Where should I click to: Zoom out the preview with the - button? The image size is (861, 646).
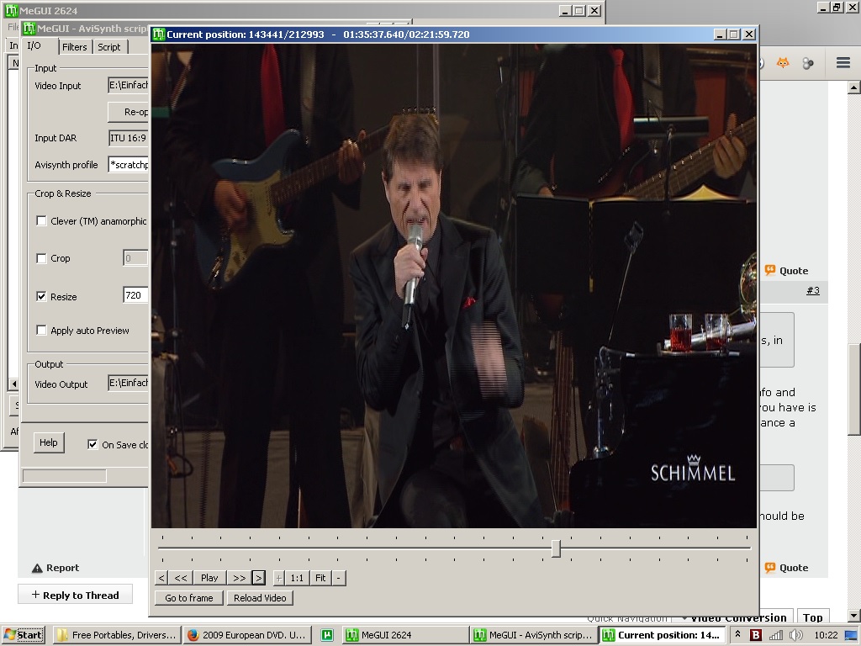click(338, 578)
